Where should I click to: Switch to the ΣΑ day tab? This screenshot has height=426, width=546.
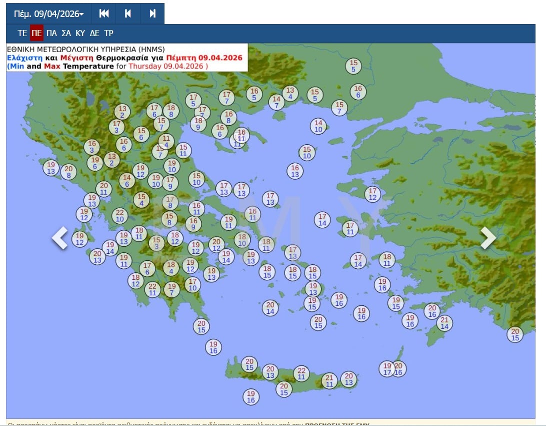(x=66, y=34)
